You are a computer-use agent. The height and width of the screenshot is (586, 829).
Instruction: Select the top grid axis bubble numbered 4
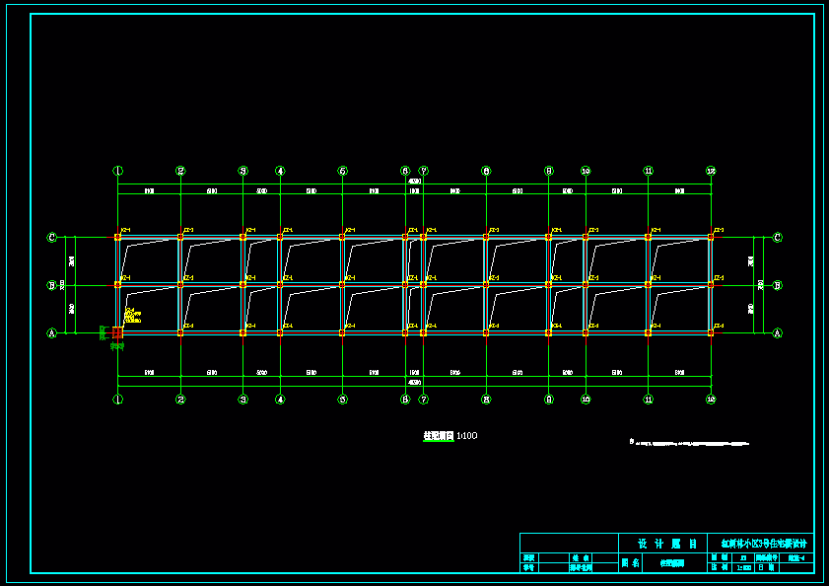click(x=280, y=171)
